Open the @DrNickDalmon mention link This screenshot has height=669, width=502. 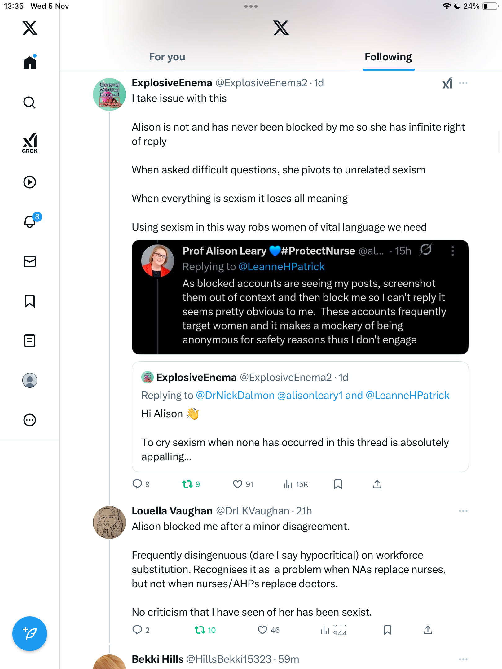tap(235, 396)
